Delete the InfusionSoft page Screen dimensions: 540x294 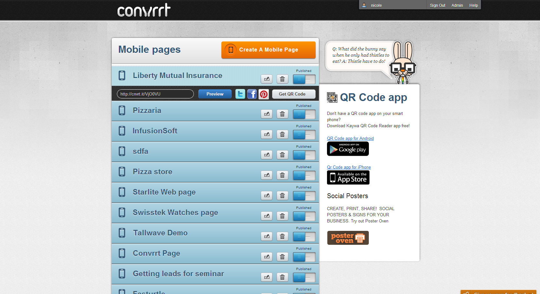[282, 134]
